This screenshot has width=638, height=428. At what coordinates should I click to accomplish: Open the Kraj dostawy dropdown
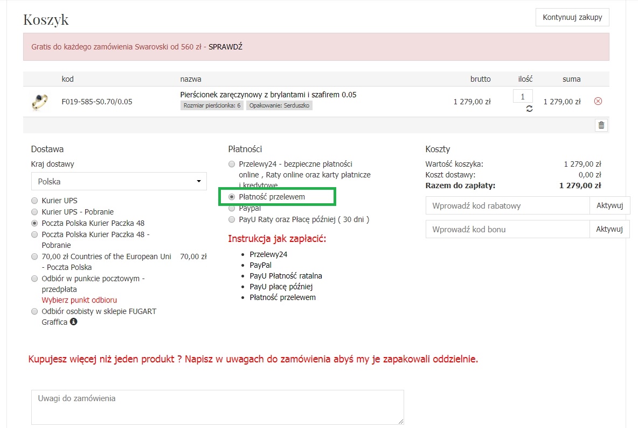coord(119,181)
